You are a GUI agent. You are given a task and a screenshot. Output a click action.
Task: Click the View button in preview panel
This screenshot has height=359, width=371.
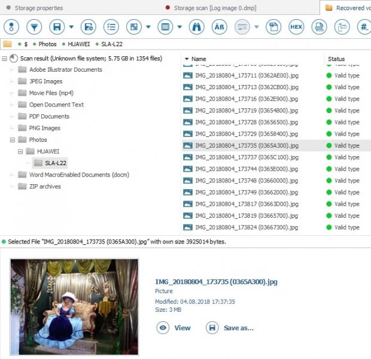(x=174, y=328)
